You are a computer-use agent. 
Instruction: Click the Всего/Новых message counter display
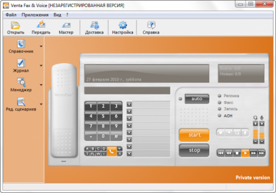[241, 74]
